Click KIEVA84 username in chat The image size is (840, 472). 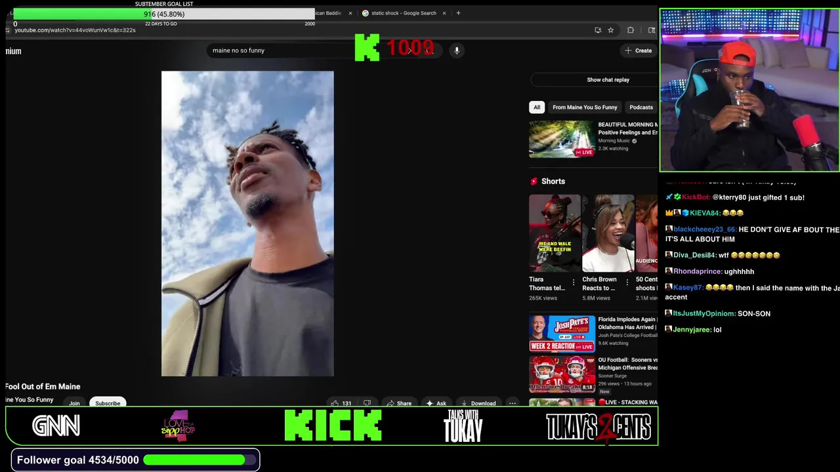(x=705, y=213)
